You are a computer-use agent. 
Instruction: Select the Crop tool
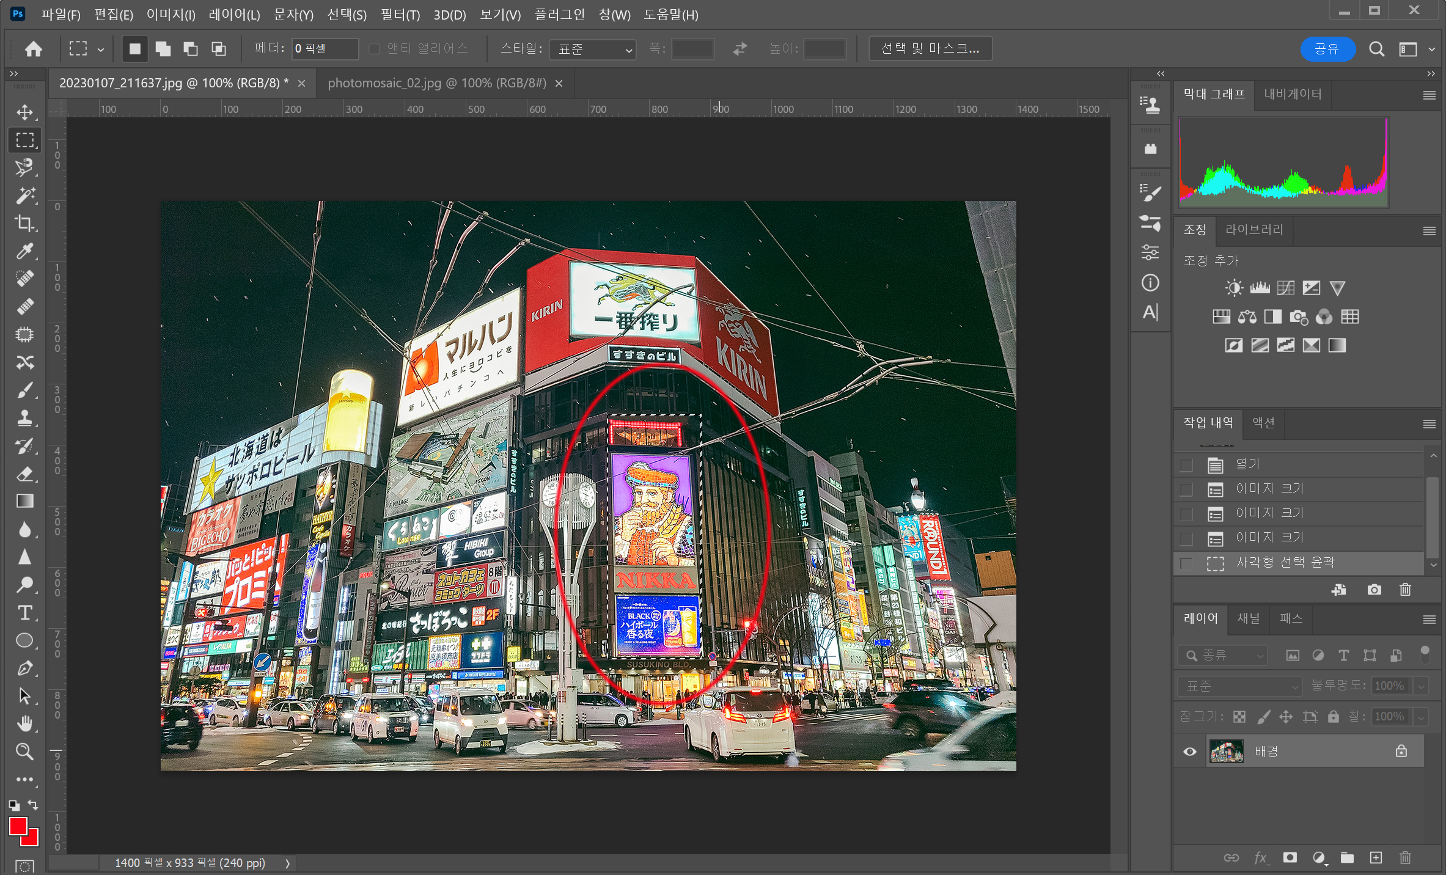tap(24, 223)
